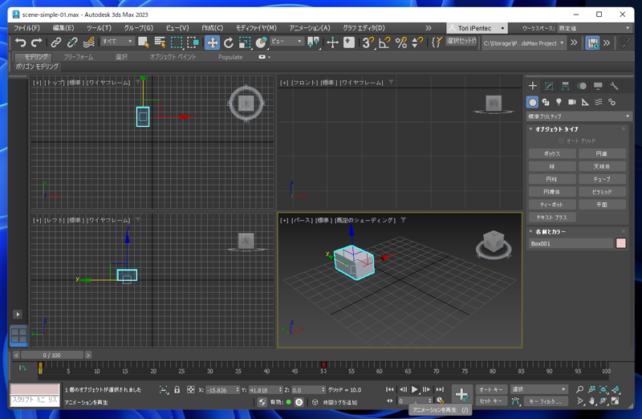This screenshot has width=642, height=419.
Task: Open the Modify panel tab icon
Action: [x=549, y=86]
